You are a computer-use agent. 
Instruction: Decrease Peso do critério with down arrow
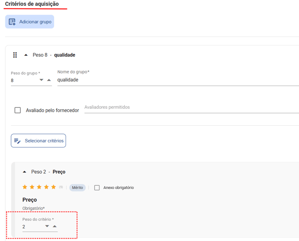[47, 226]
